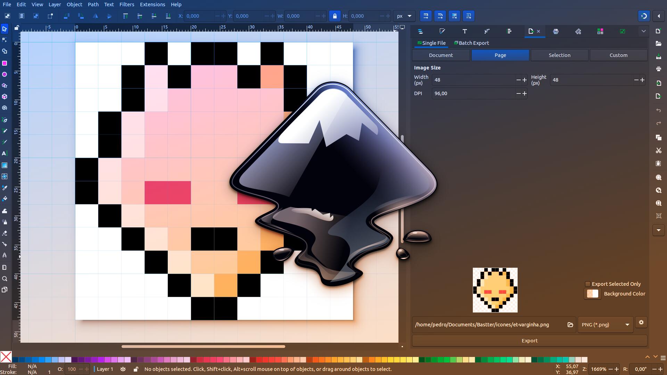Select the Spiral tool
The height and width of the screenshot is (375, 667).
pos(5,108)
